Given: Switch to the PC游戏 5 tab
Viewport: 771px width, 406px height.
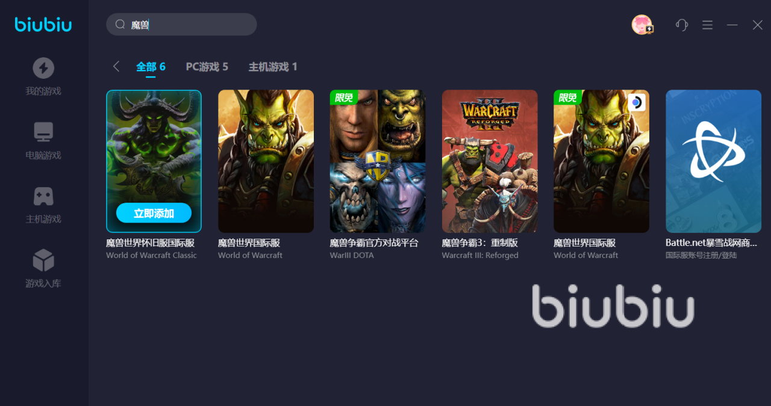Looking at the screenshot, I should 207,67.
